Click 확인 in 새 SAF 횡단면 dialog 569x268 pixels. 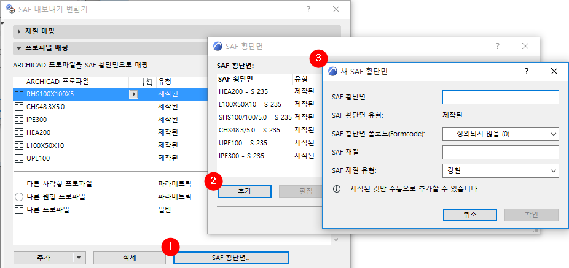[532, 215]
